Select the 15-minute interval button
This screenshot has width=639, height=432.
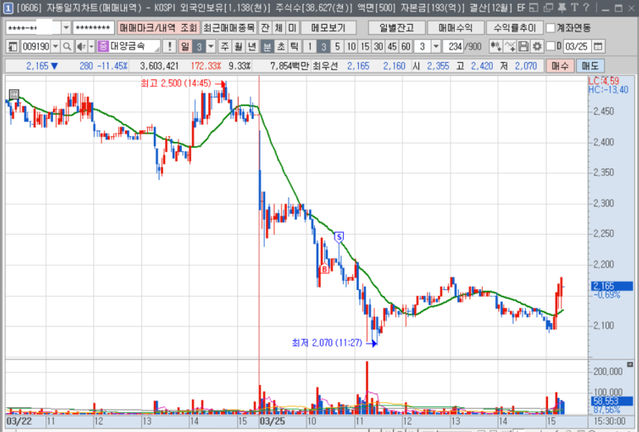(x=365, y=46)
